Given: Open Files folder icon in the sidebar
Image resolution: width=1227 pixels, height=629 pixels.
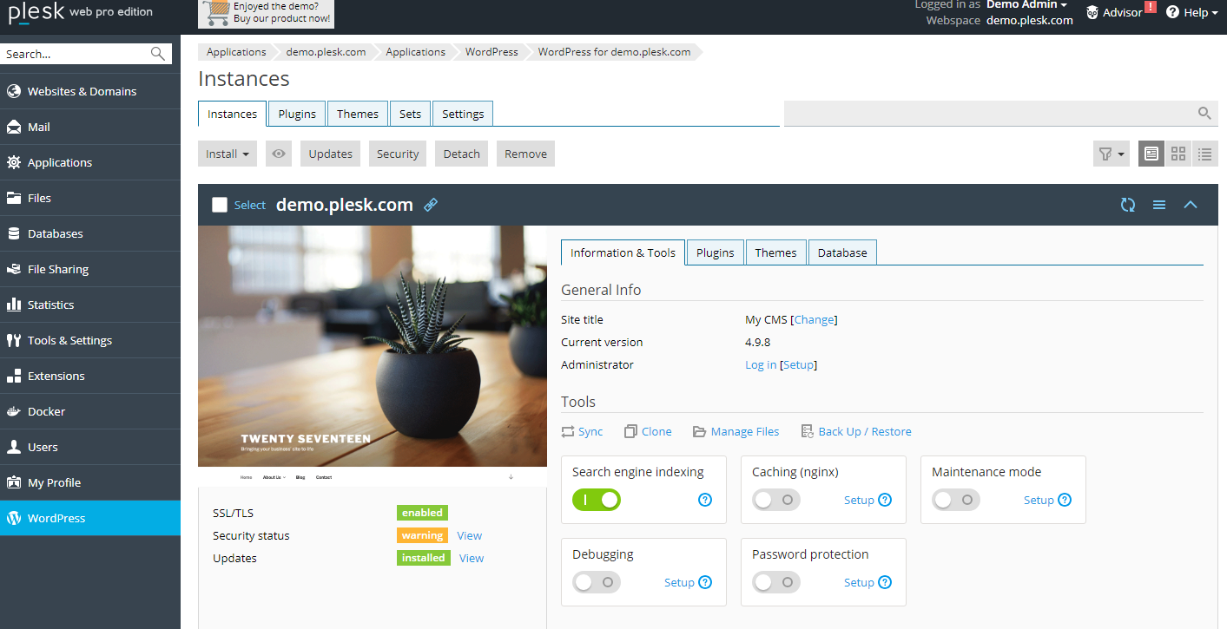Looking at the screenshot, I should pos(14,198).
